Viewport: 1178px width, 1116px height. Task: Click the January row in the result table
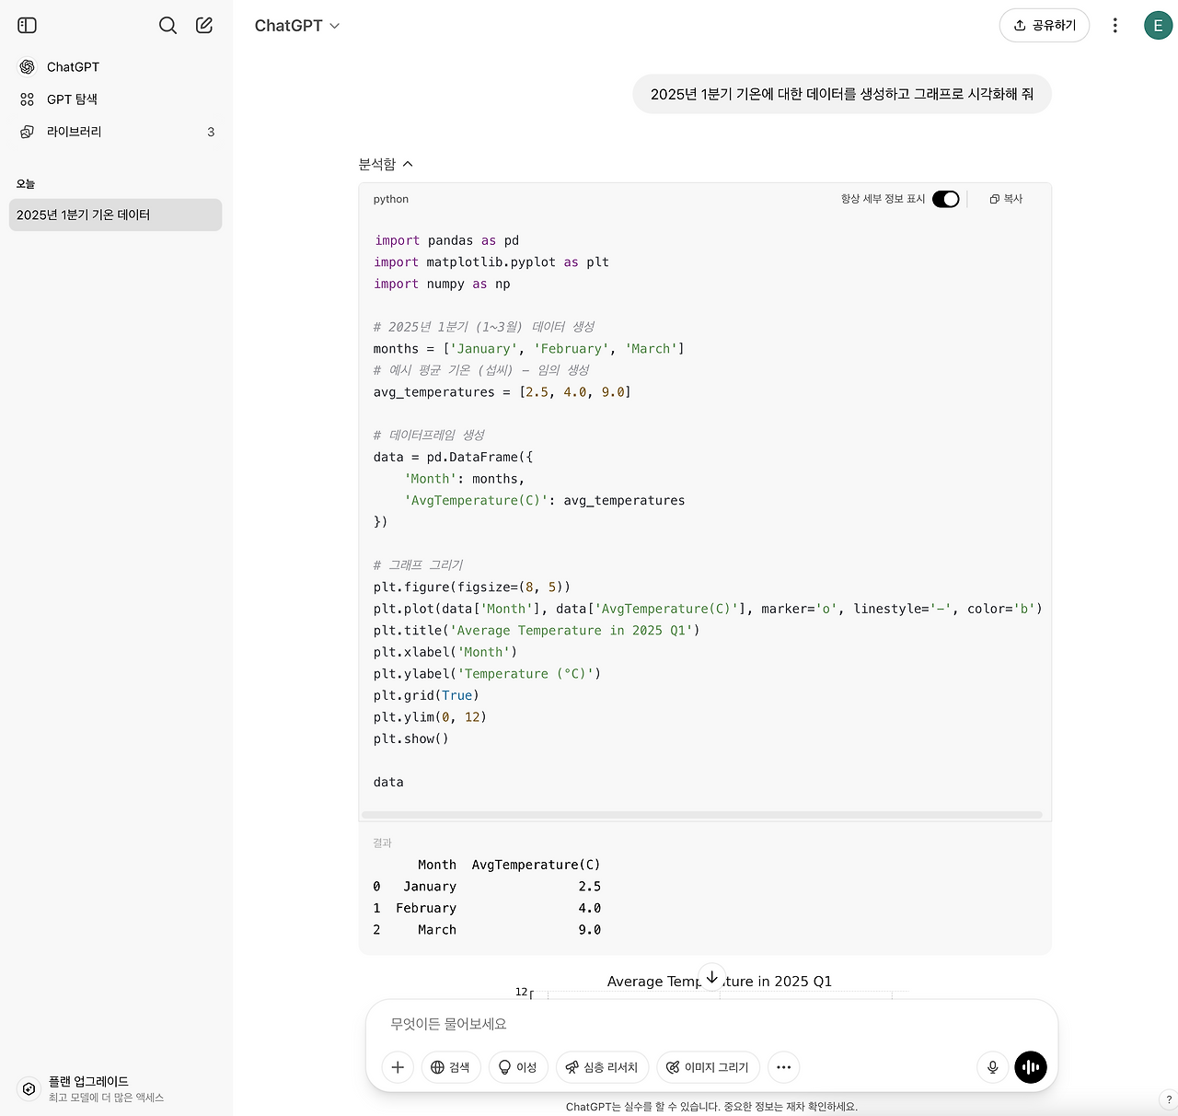click(487, 887)
